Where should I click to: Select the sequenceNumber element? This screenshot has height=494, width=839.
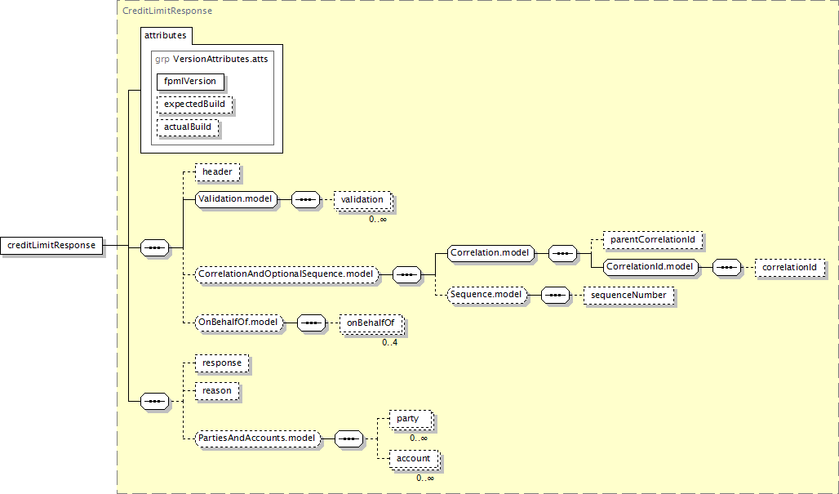pyautogui.click(x=628, y=296)
